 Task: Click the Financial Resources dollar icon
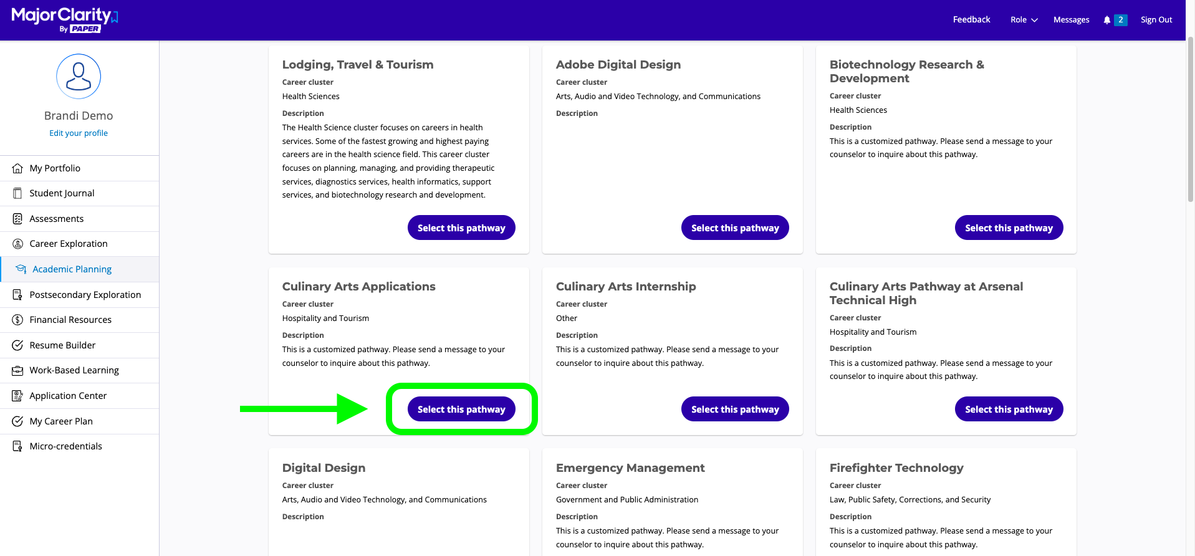[17, 320]
